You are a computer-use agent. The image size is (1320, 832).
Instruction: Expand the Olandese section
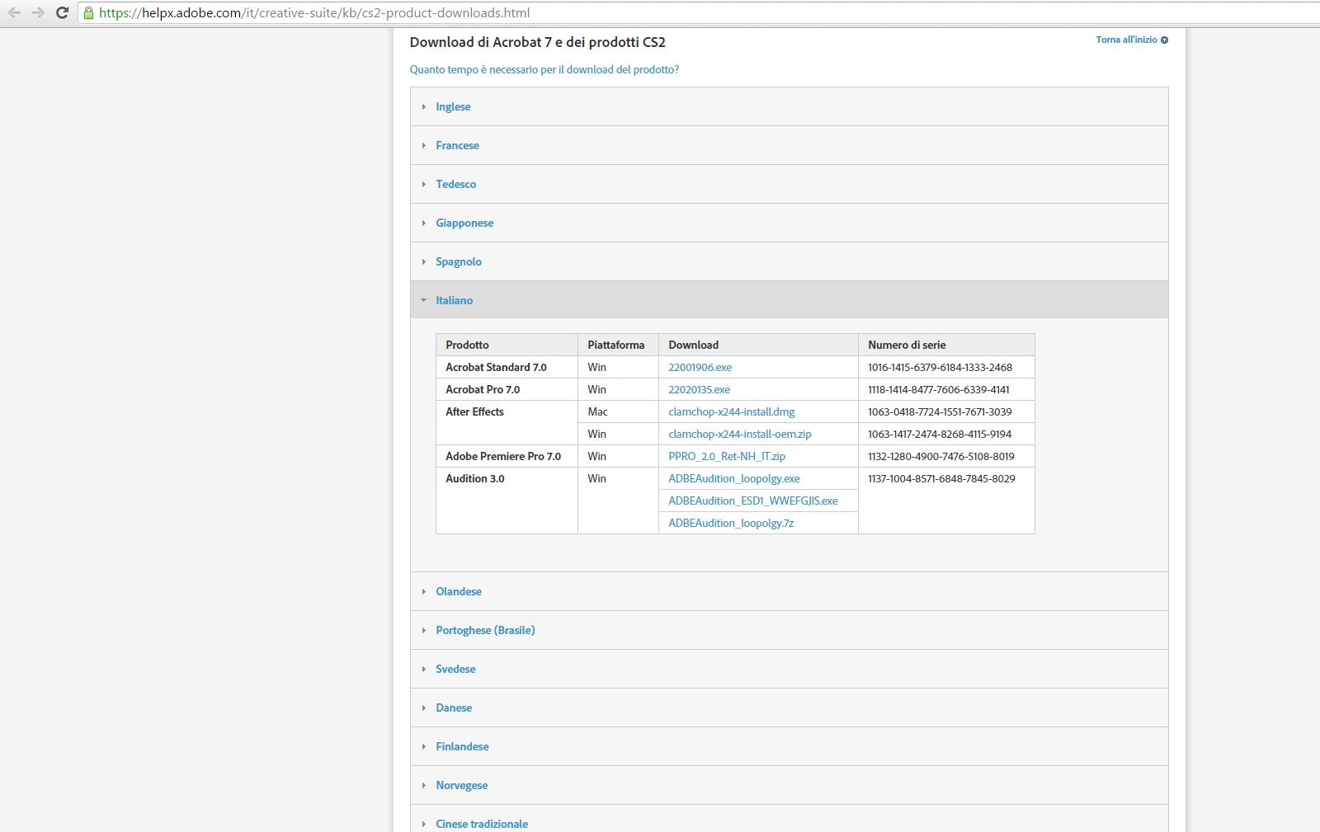(789, 591)
